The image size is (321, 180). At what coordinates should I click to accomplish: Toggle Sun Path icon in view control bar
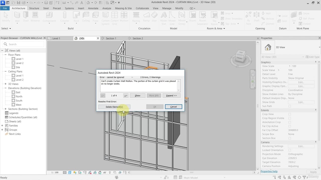click(x=75, y=172)
